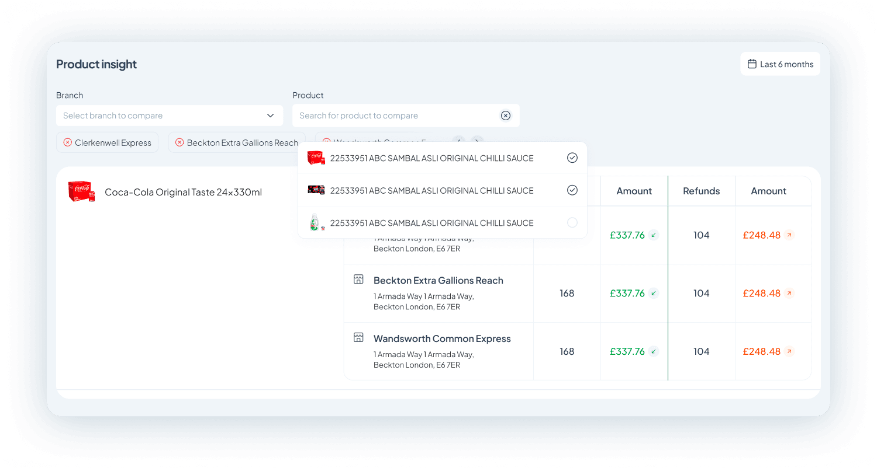This screenshot has height=468, width=877.
Task: Select the chilli sauce option beside the red Coca-Cola pack
Action: 443,158
